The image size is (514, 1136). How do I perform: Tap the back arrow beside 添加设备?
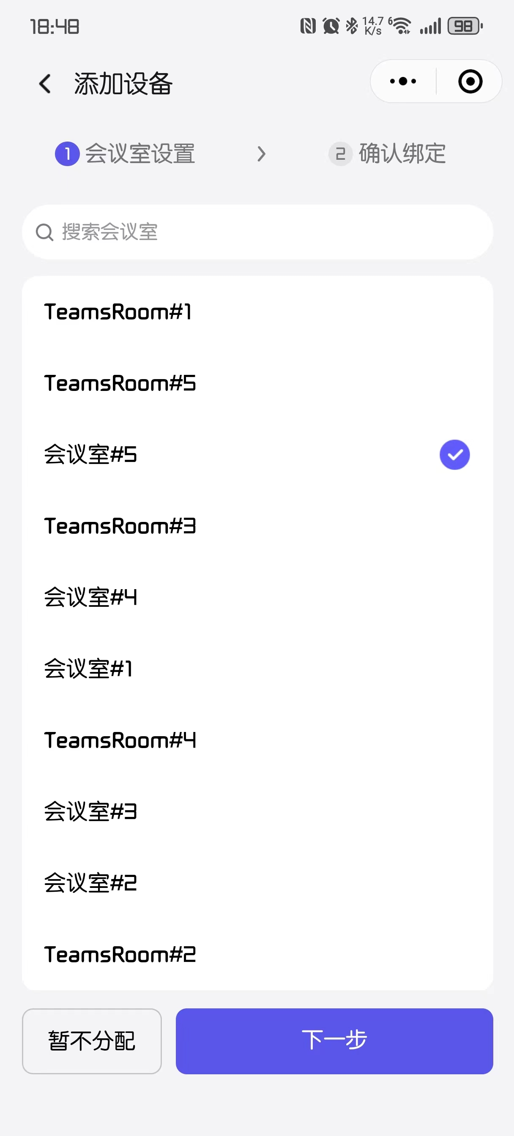click(x=45, y=83)
